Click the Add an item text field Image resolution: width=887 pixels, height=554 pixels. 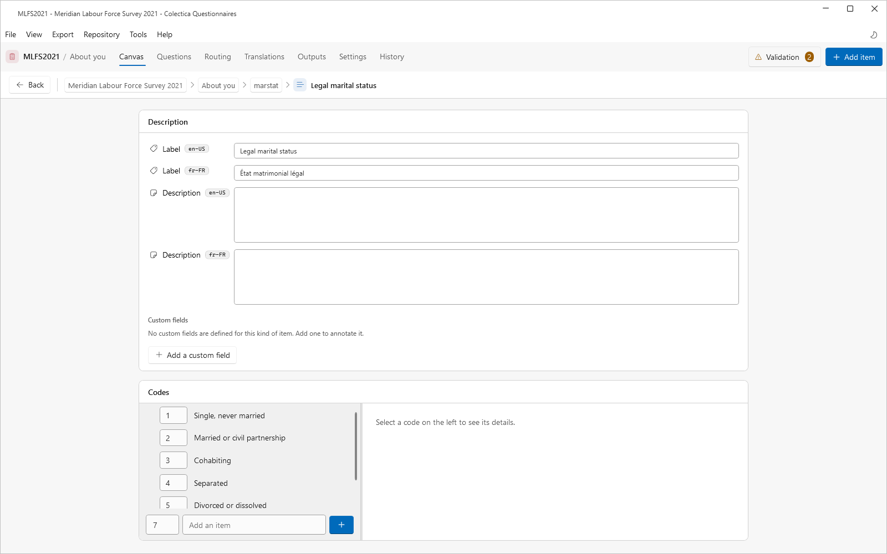[x=254, y=525]
